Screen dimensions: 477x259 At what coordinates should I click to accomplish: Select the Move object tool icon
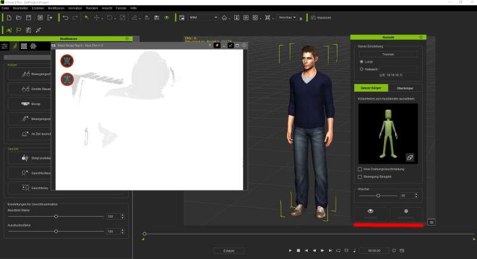tap(97, 18)
